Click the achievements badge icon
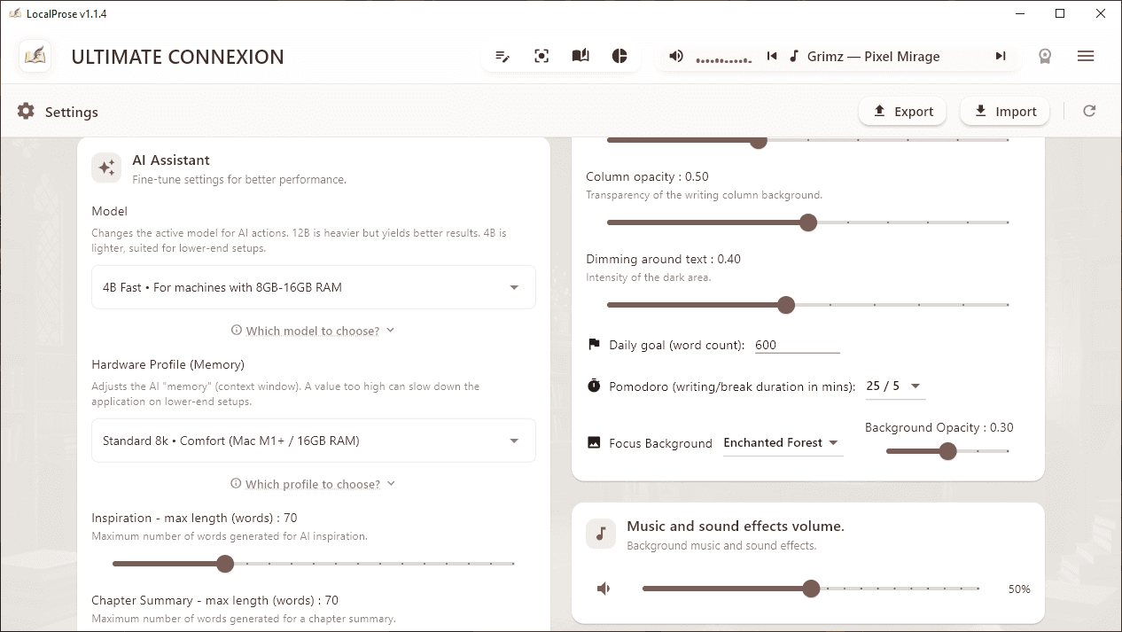 [1045, 56]
